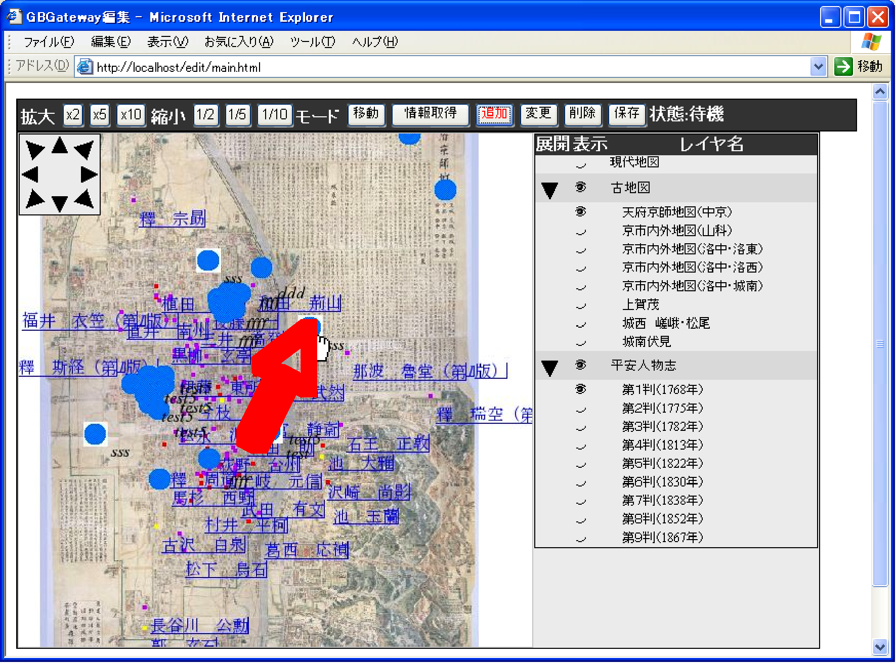
Task: Select the 削除 mode button
Action: coord(583,114)
